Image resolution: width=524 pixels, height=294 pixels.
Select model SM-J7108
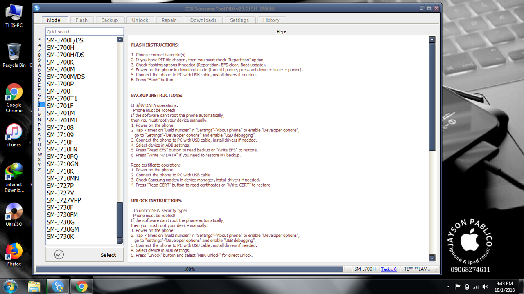60,128
